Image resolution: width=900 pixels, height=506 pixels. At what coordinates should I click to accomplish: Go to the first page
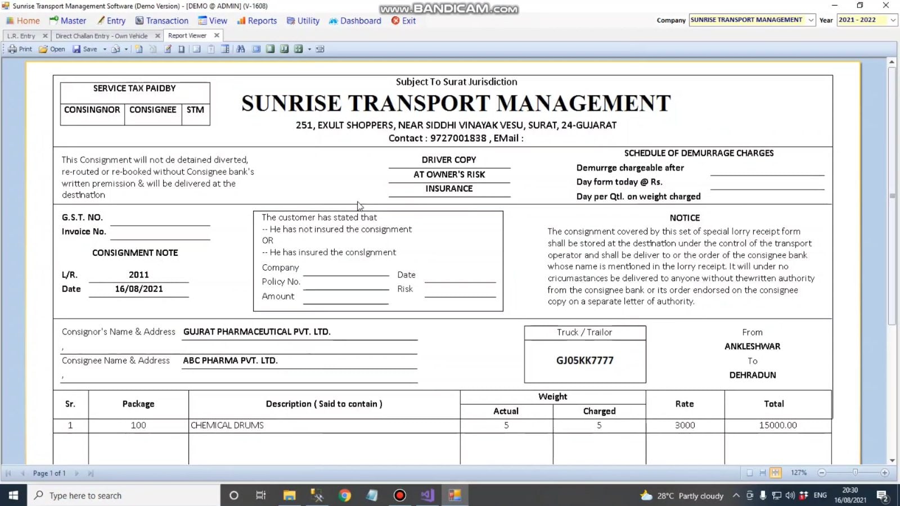coord(8,473)
